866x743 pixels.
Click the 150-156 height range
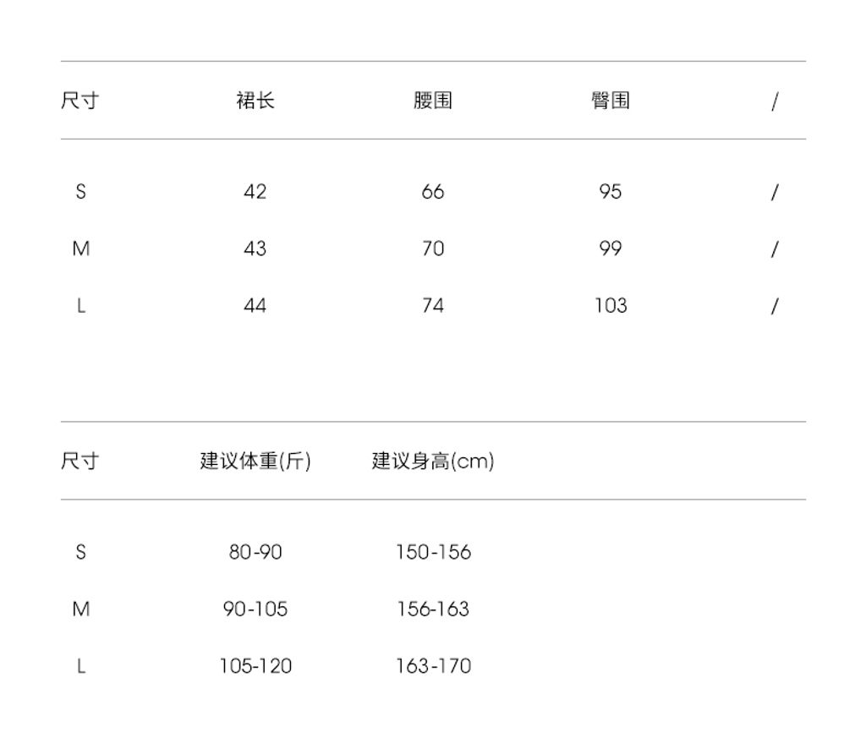pos(433,552)
